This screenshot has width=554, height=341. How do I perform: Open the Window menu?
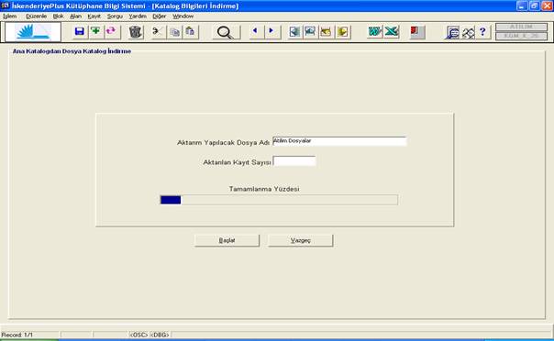click(183, 16)
